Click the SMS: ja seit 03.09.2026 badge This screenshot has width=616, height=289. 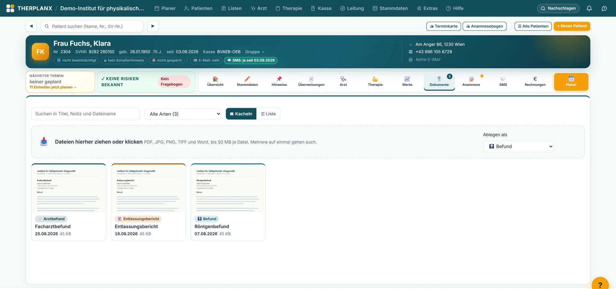tap(251, 61)
